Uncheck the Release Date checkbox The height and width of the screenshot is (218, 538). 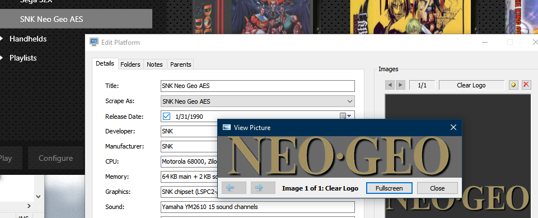pos(166,117)
